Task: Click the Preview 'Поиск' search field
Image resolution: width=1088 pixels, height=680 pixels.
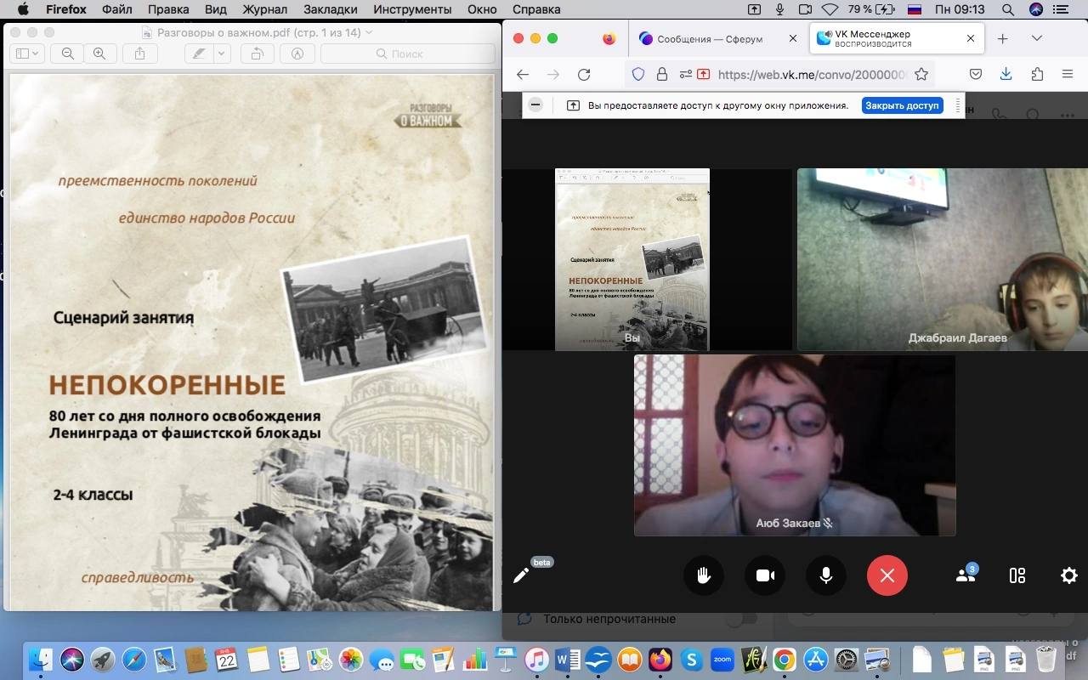Action: pyautogui.click(x=408, y=54)
